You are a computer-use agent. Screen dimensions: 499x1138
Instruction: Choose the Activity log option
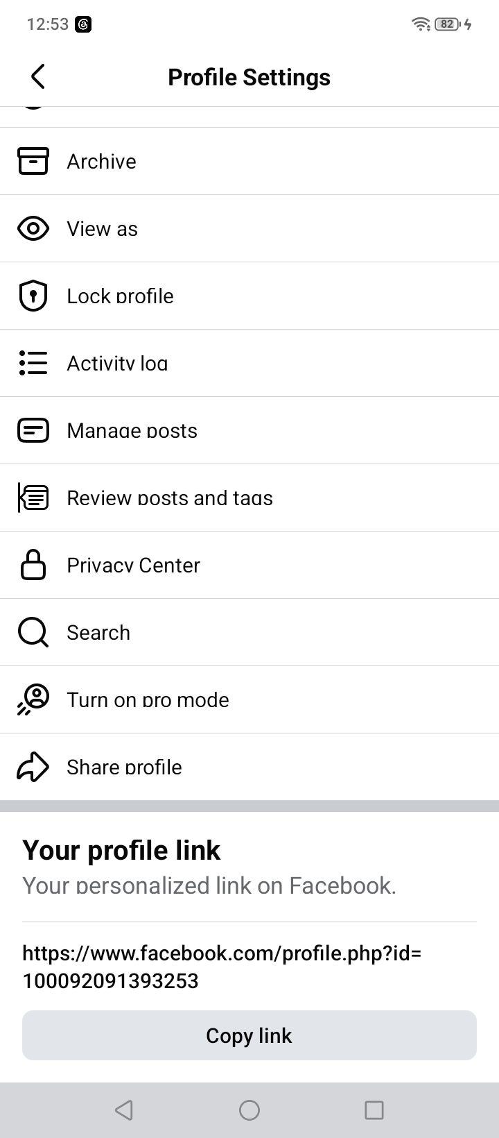pos(249,363)
